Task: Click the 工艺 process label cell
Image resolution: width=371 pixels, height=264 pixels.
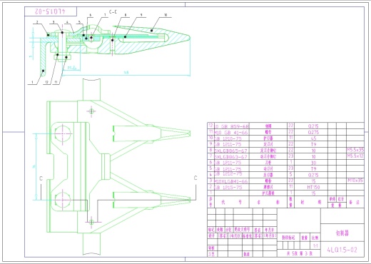Action: pyautogui.click(x=211, y=254)
